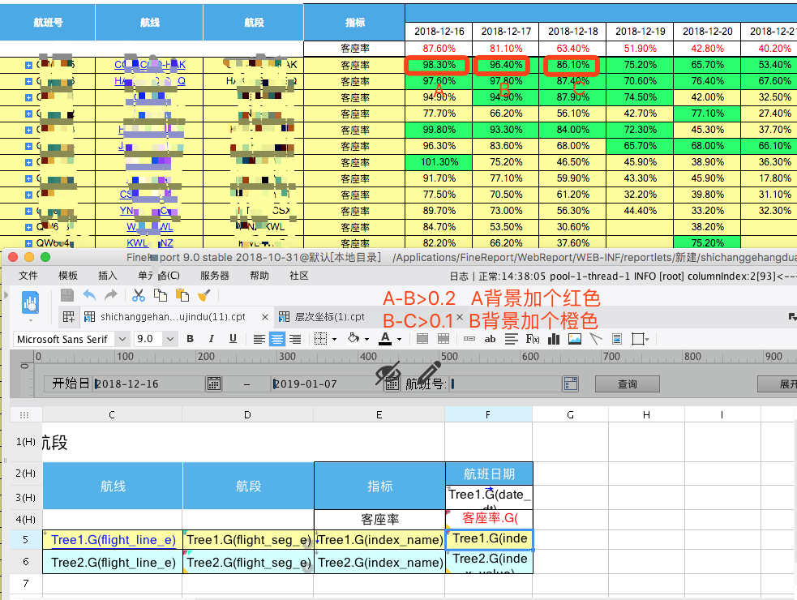Save the template with the save icon
This screenshot has height=600, width=797.
pos(67,295)
